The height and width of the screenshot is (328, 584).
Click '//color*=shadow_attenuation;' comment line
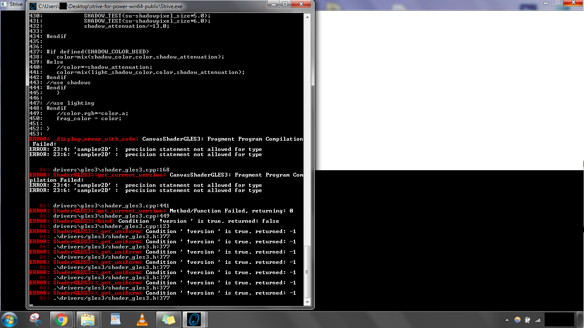(x=104, y=67)
